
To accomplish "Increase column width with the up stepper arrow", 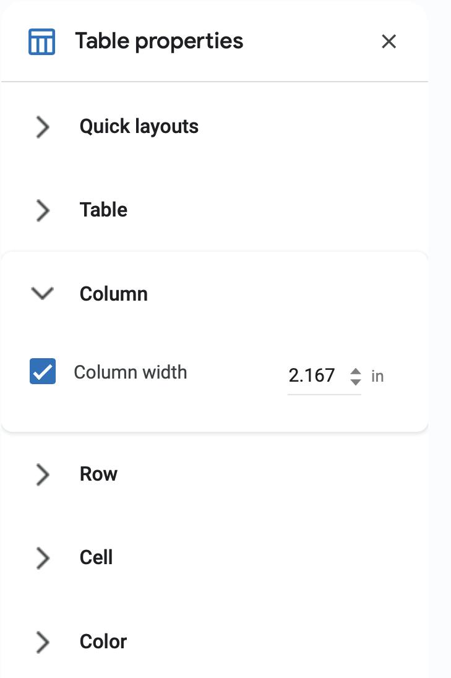I will [355, 371].
